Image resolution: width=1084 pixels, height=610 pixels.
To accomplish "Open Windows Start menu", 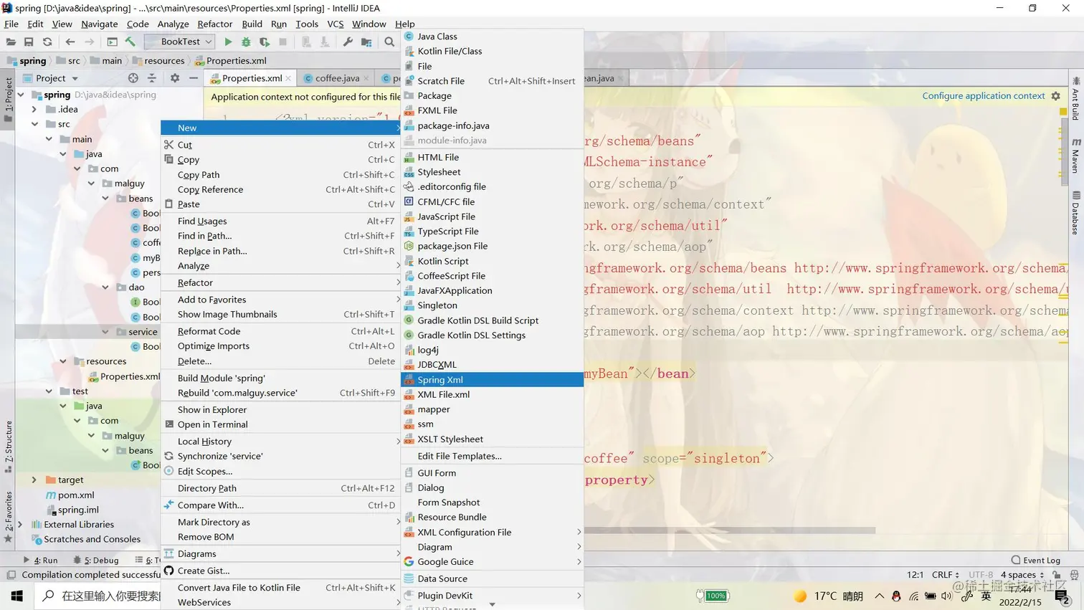I will [x=17, y=596].
